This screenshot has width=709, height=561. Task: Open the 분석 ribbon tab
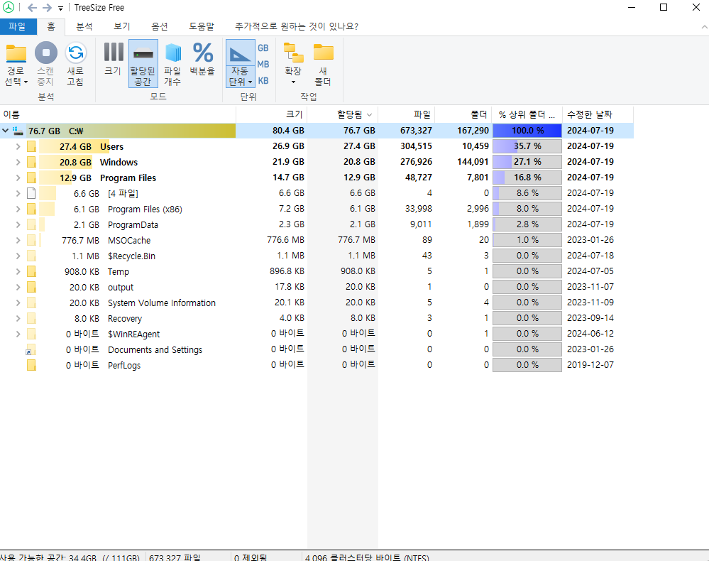pos(84,26)
